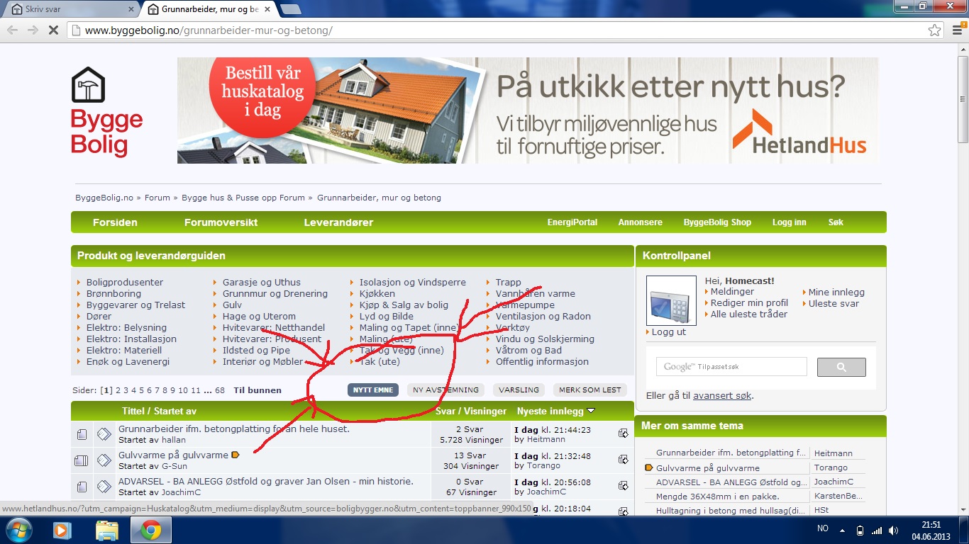The image size is (969, 544).
Task: Open the avansert søk link
Action: 721,395
